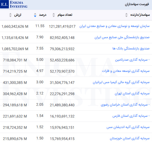Click value 215,890,676 M
This screenshot has height=144, width=152.
tap(15, 139)
